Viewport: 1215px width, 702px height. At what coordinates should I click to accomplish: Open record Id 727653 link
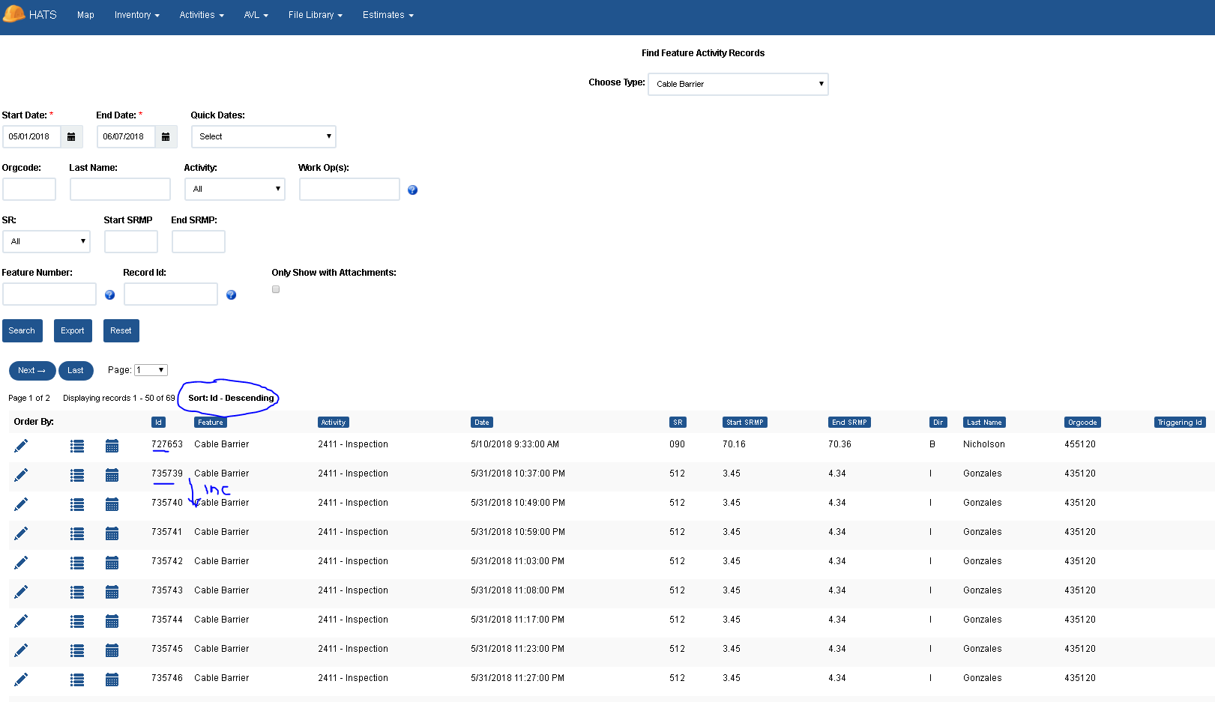click(166, 444)
